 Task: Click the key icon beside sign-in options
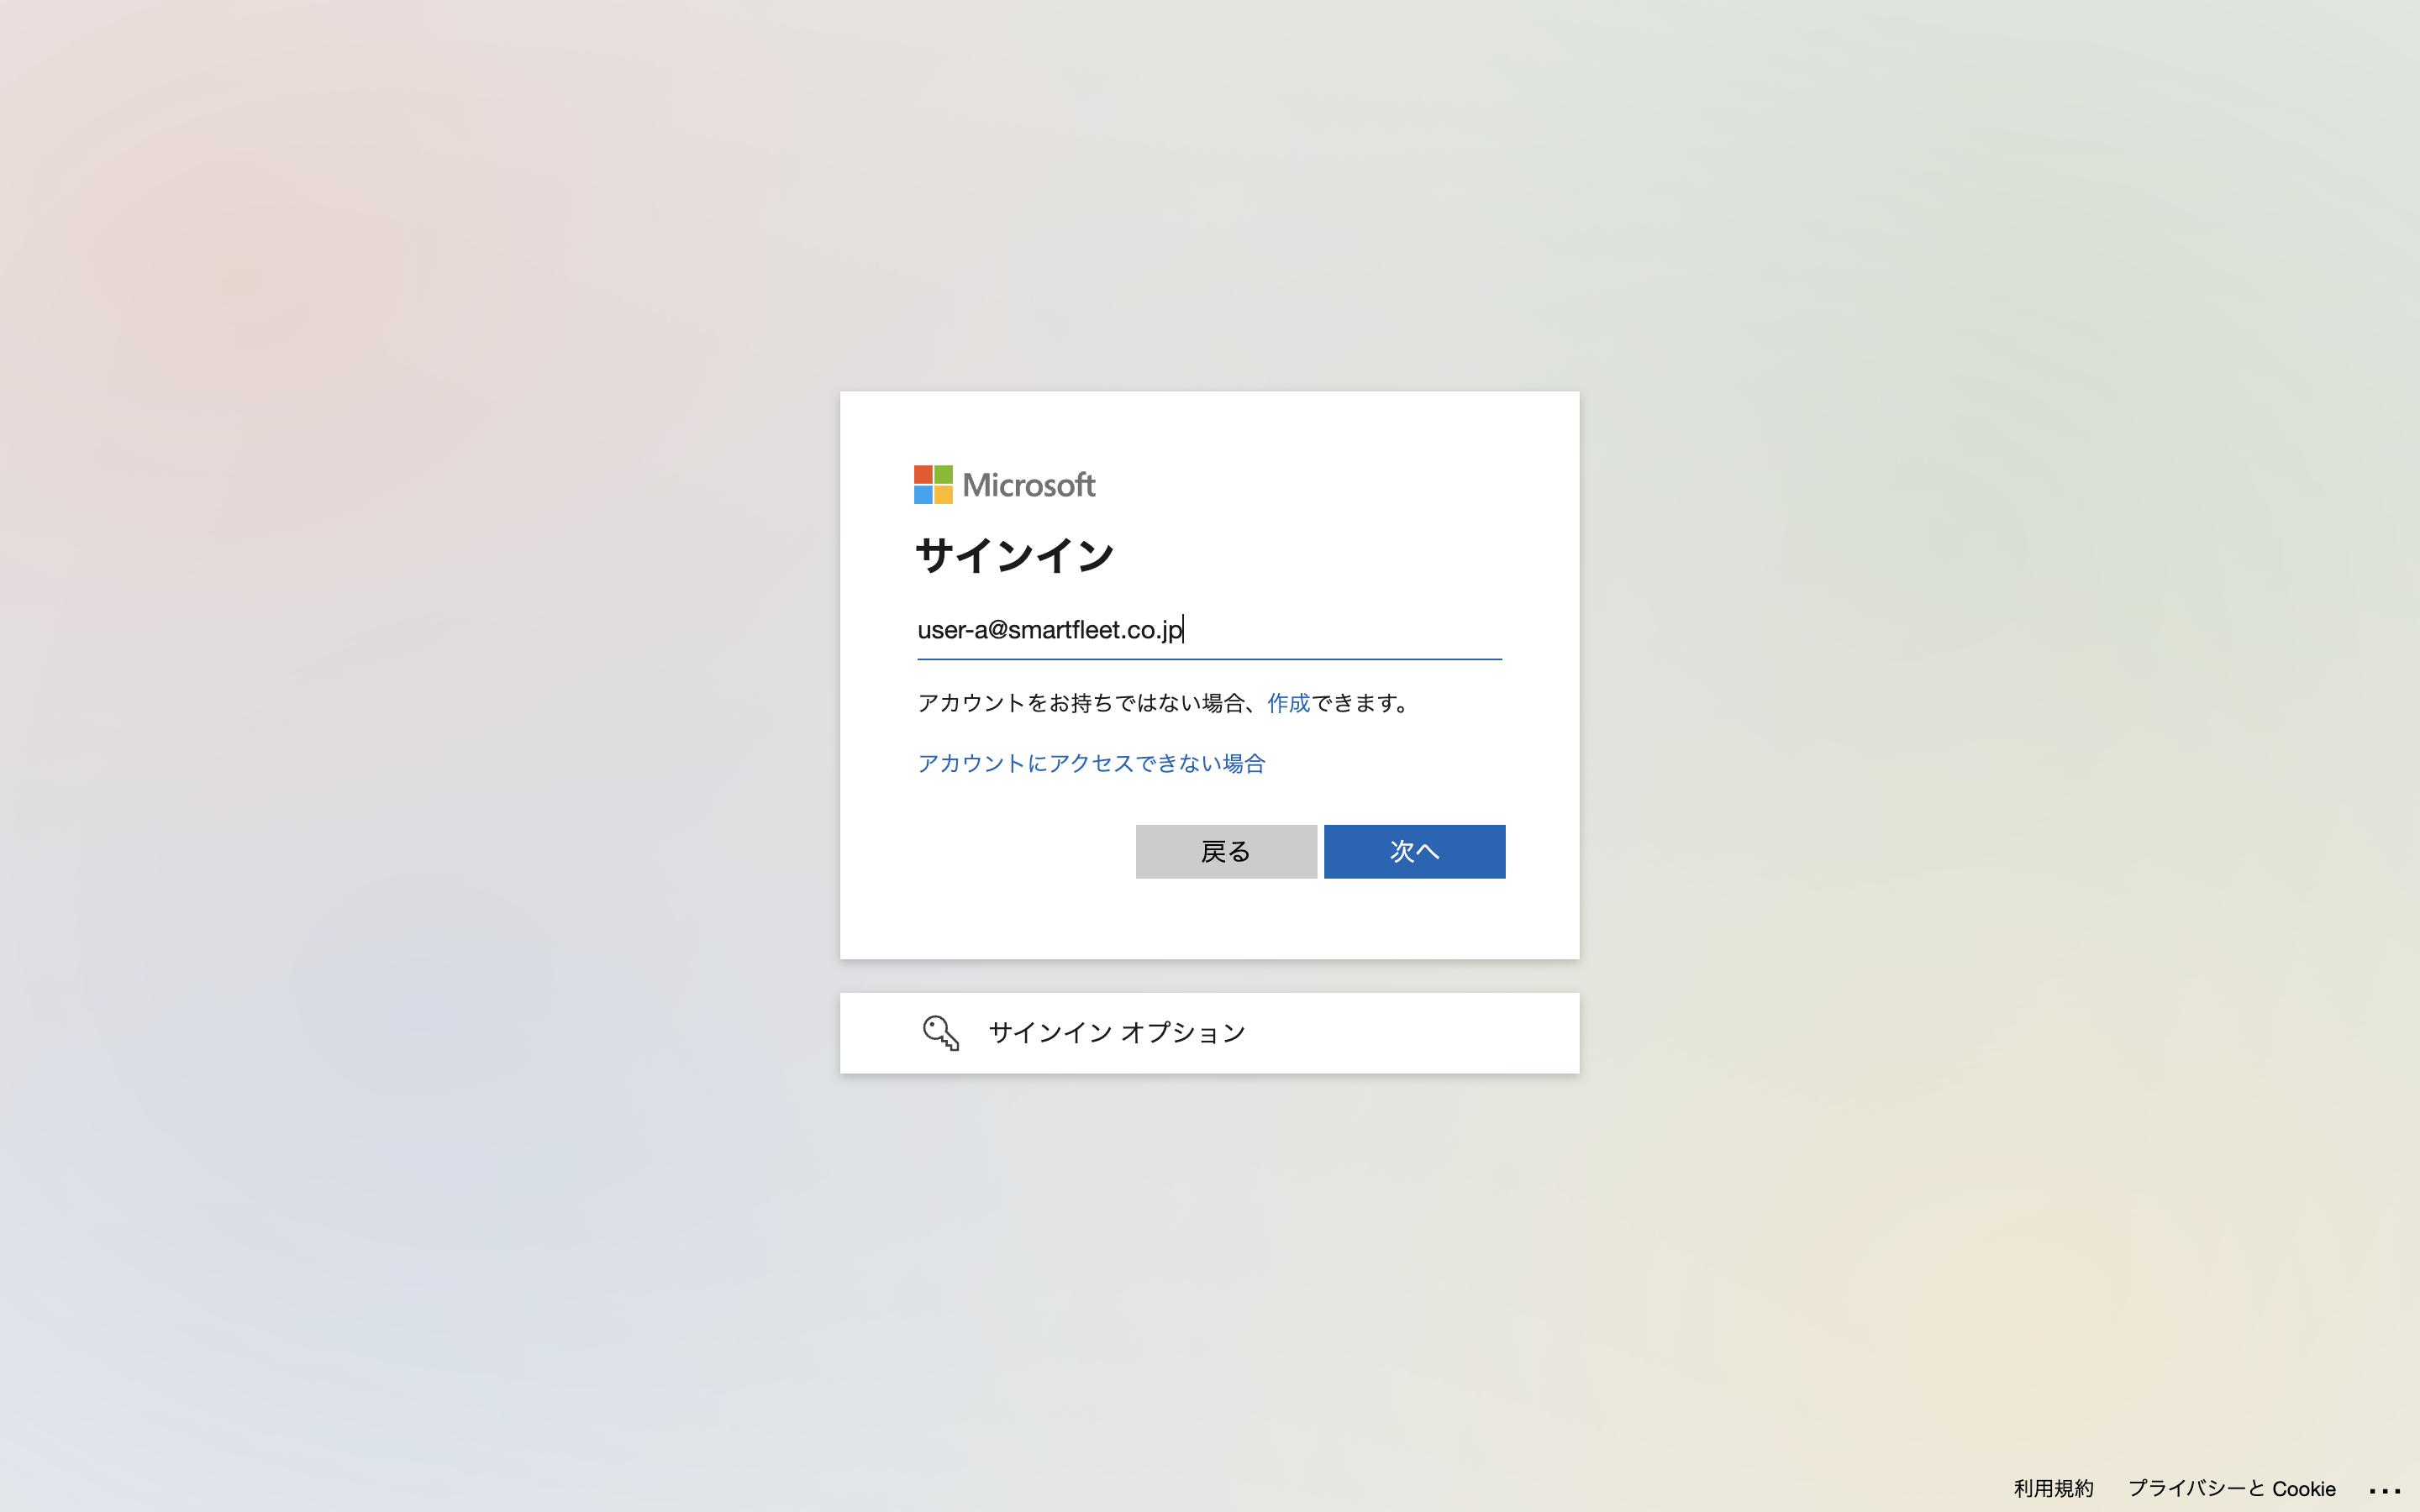pyautogui.click(x=941, y=1033)
